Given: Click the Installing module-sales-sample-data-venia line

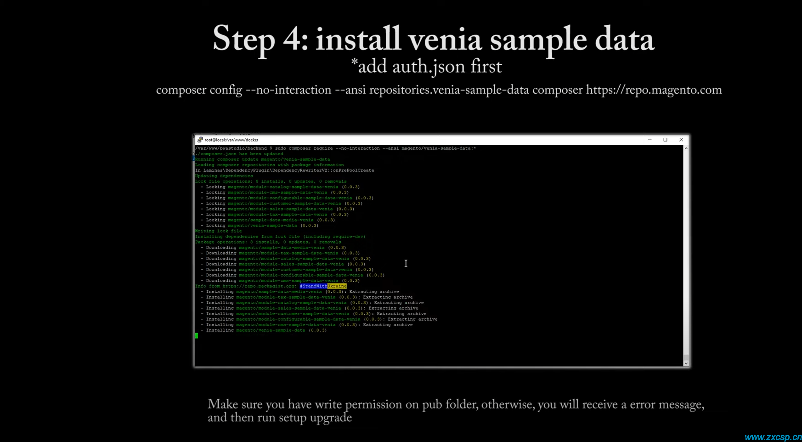Looking at the screenshot, I should [309, 308].
